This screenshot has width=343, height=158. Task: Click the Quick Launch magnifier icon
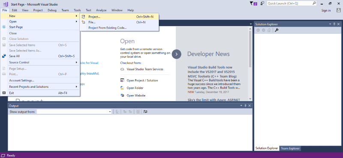pos(314,3)
